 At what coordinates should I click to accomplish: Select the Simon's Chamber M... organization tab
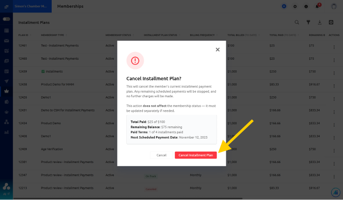pyautogui.click(x=32, y=6)
